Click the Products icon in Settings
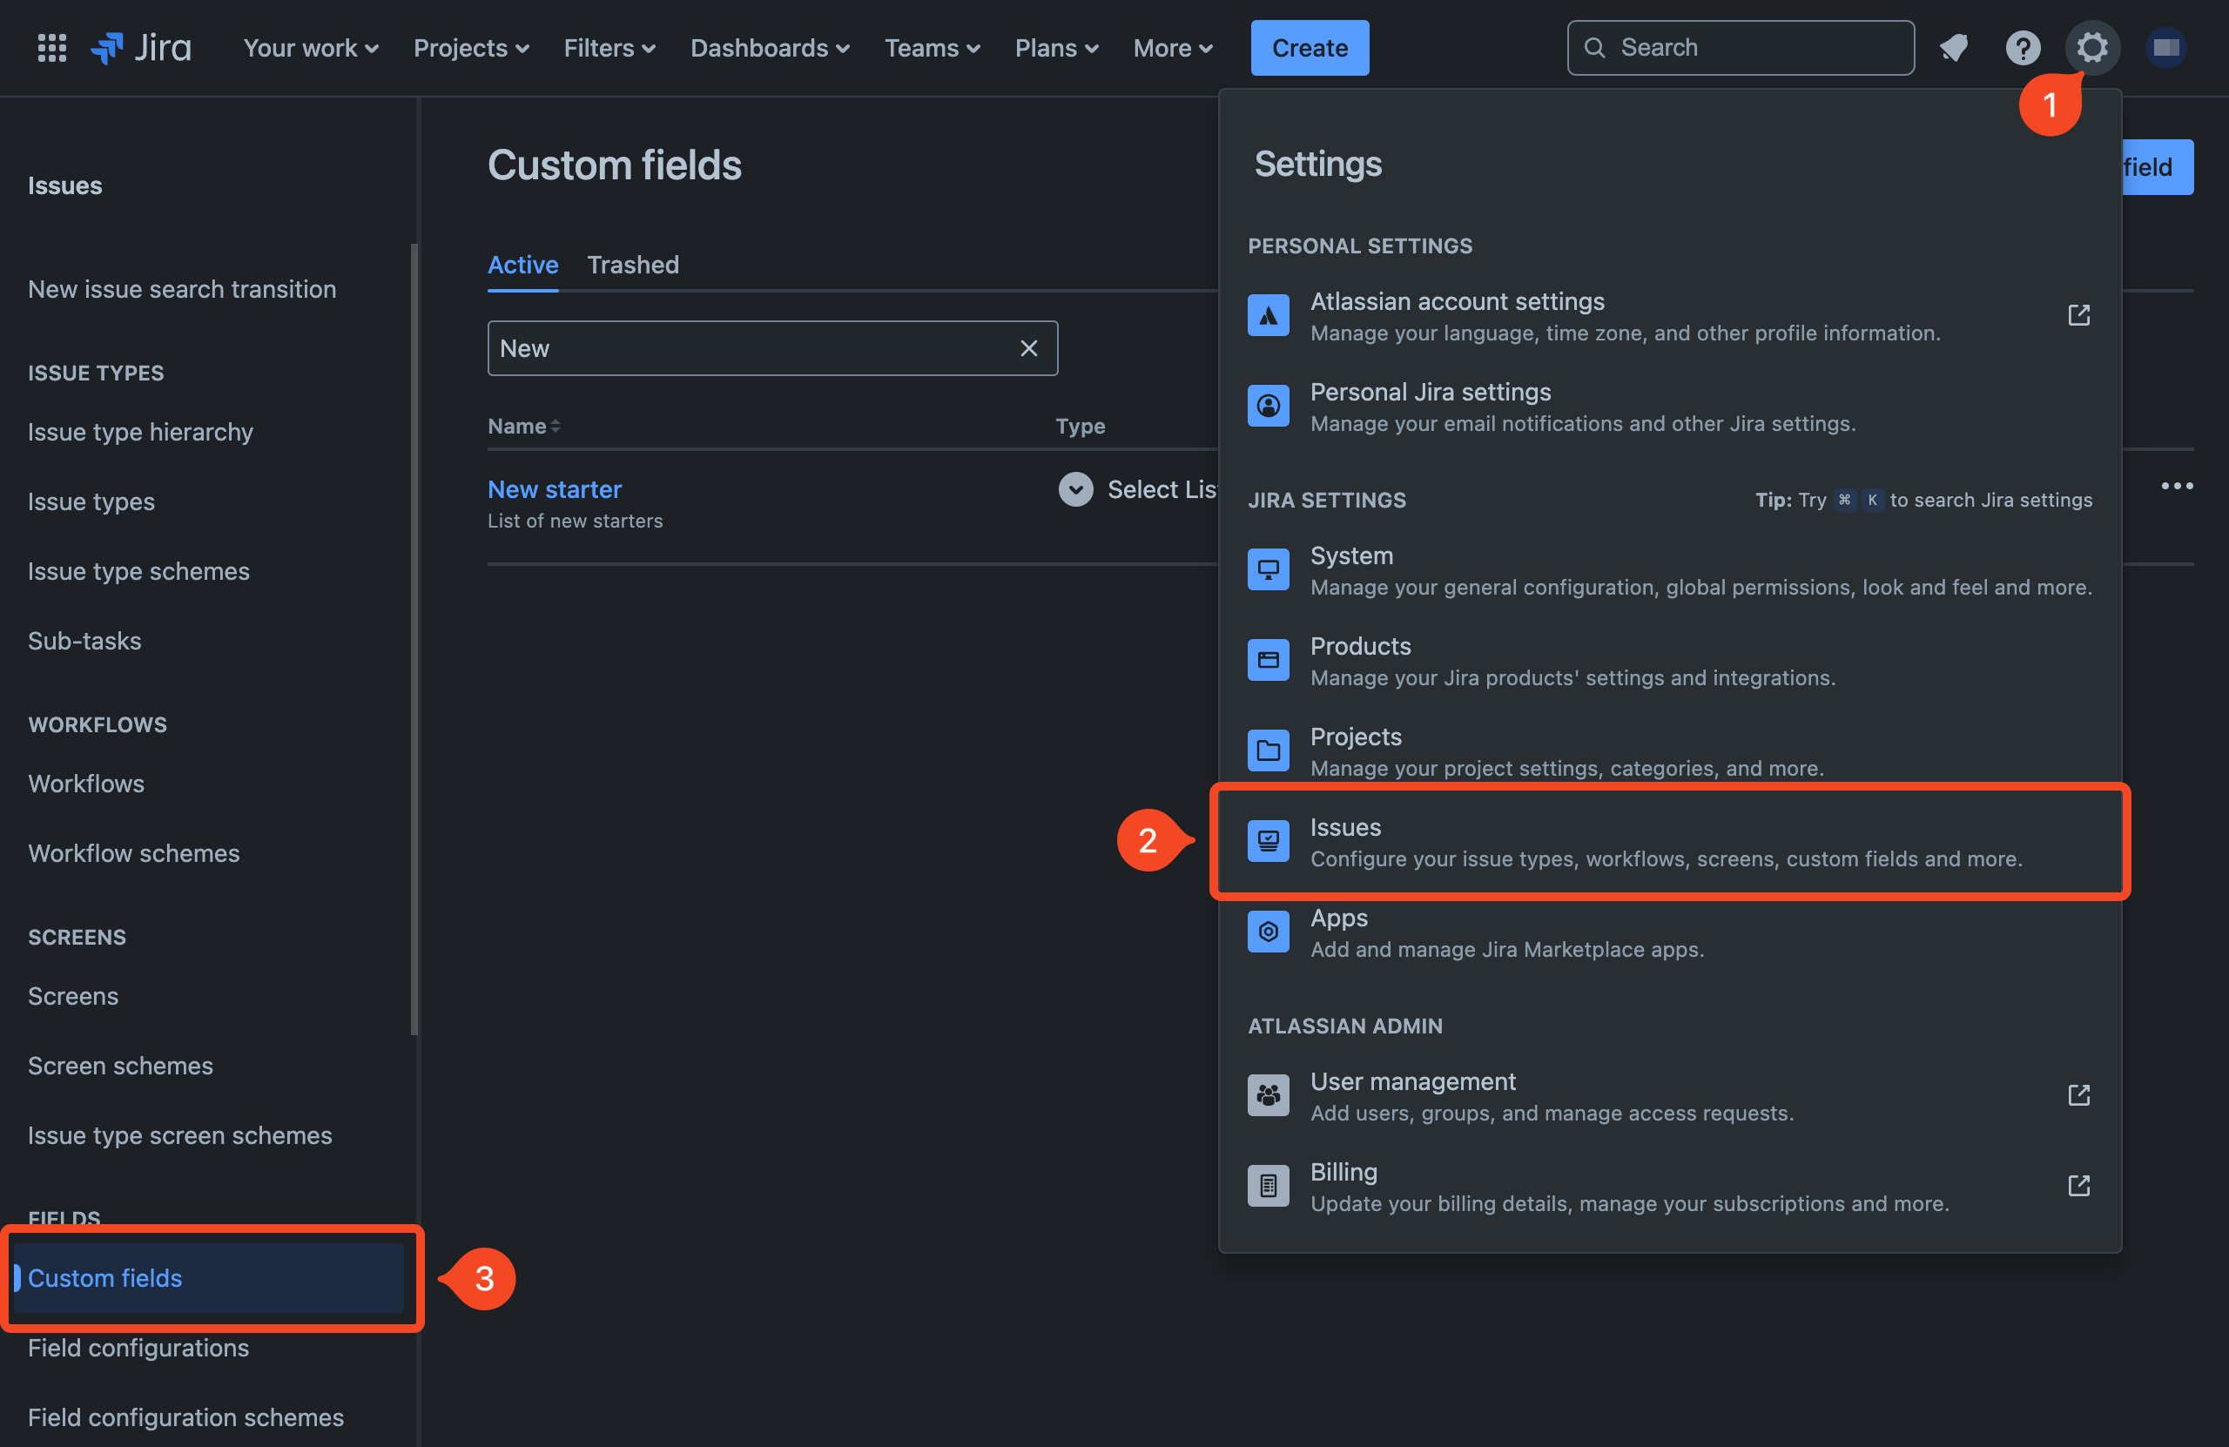2229x1447 pixels. [1268, 660]
